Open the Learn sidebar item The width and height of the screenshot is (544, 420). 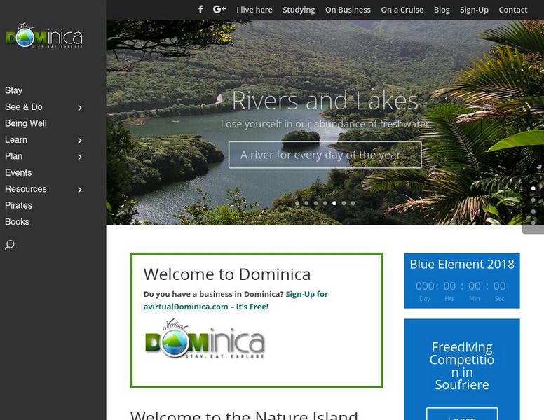[16, 140]
